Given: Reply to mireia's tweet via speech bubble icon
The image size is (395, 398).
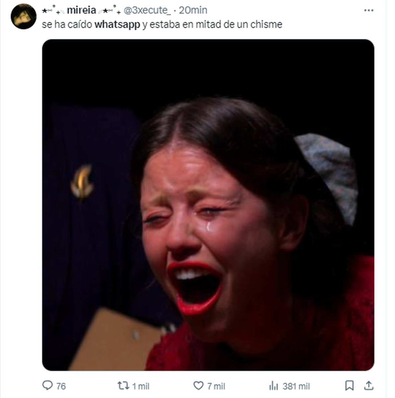Looking at the screenshot, I should [48, 386].
